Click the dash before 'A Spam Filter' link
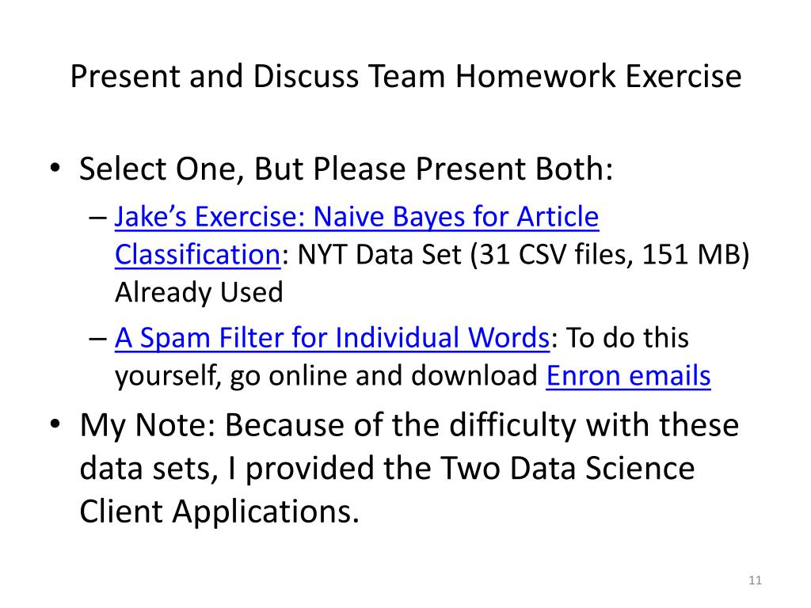The image size is (811, 608). coord(98,339)
